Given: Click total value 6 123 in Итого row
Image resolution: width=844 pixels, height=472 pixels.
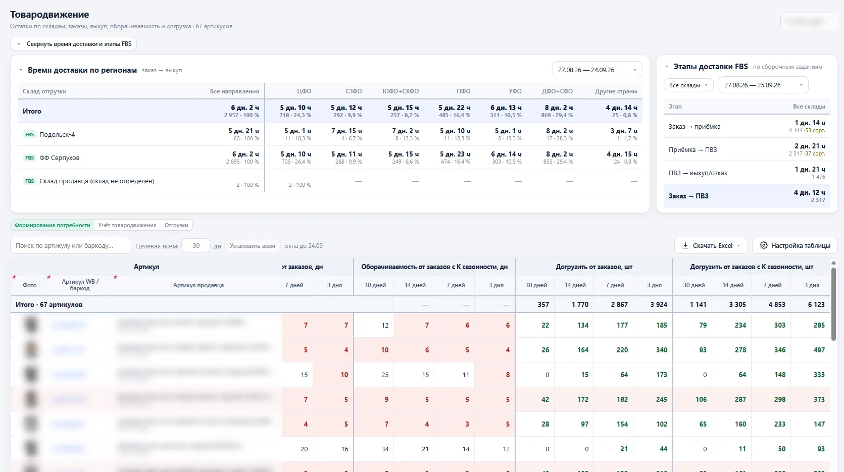Looking at the screenshot, I should tap(816, 304).
